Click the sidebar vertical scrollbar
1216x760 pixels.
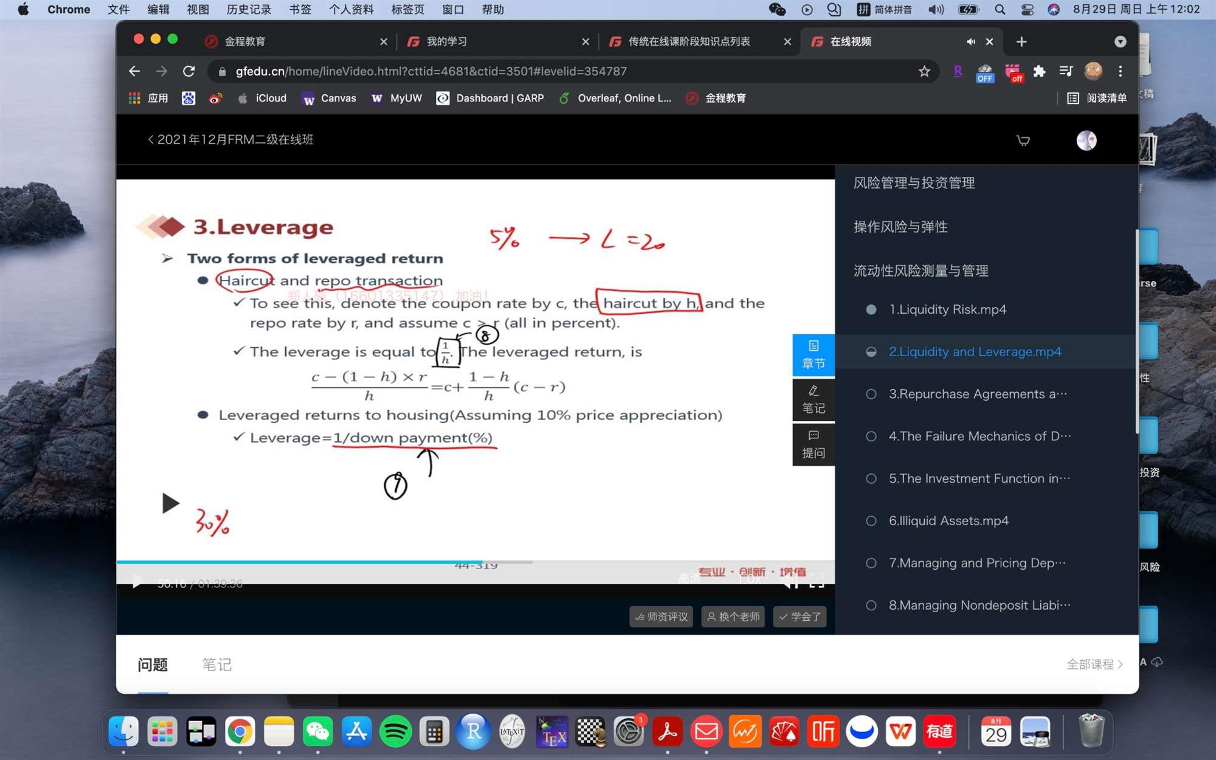coord(1136,331)
